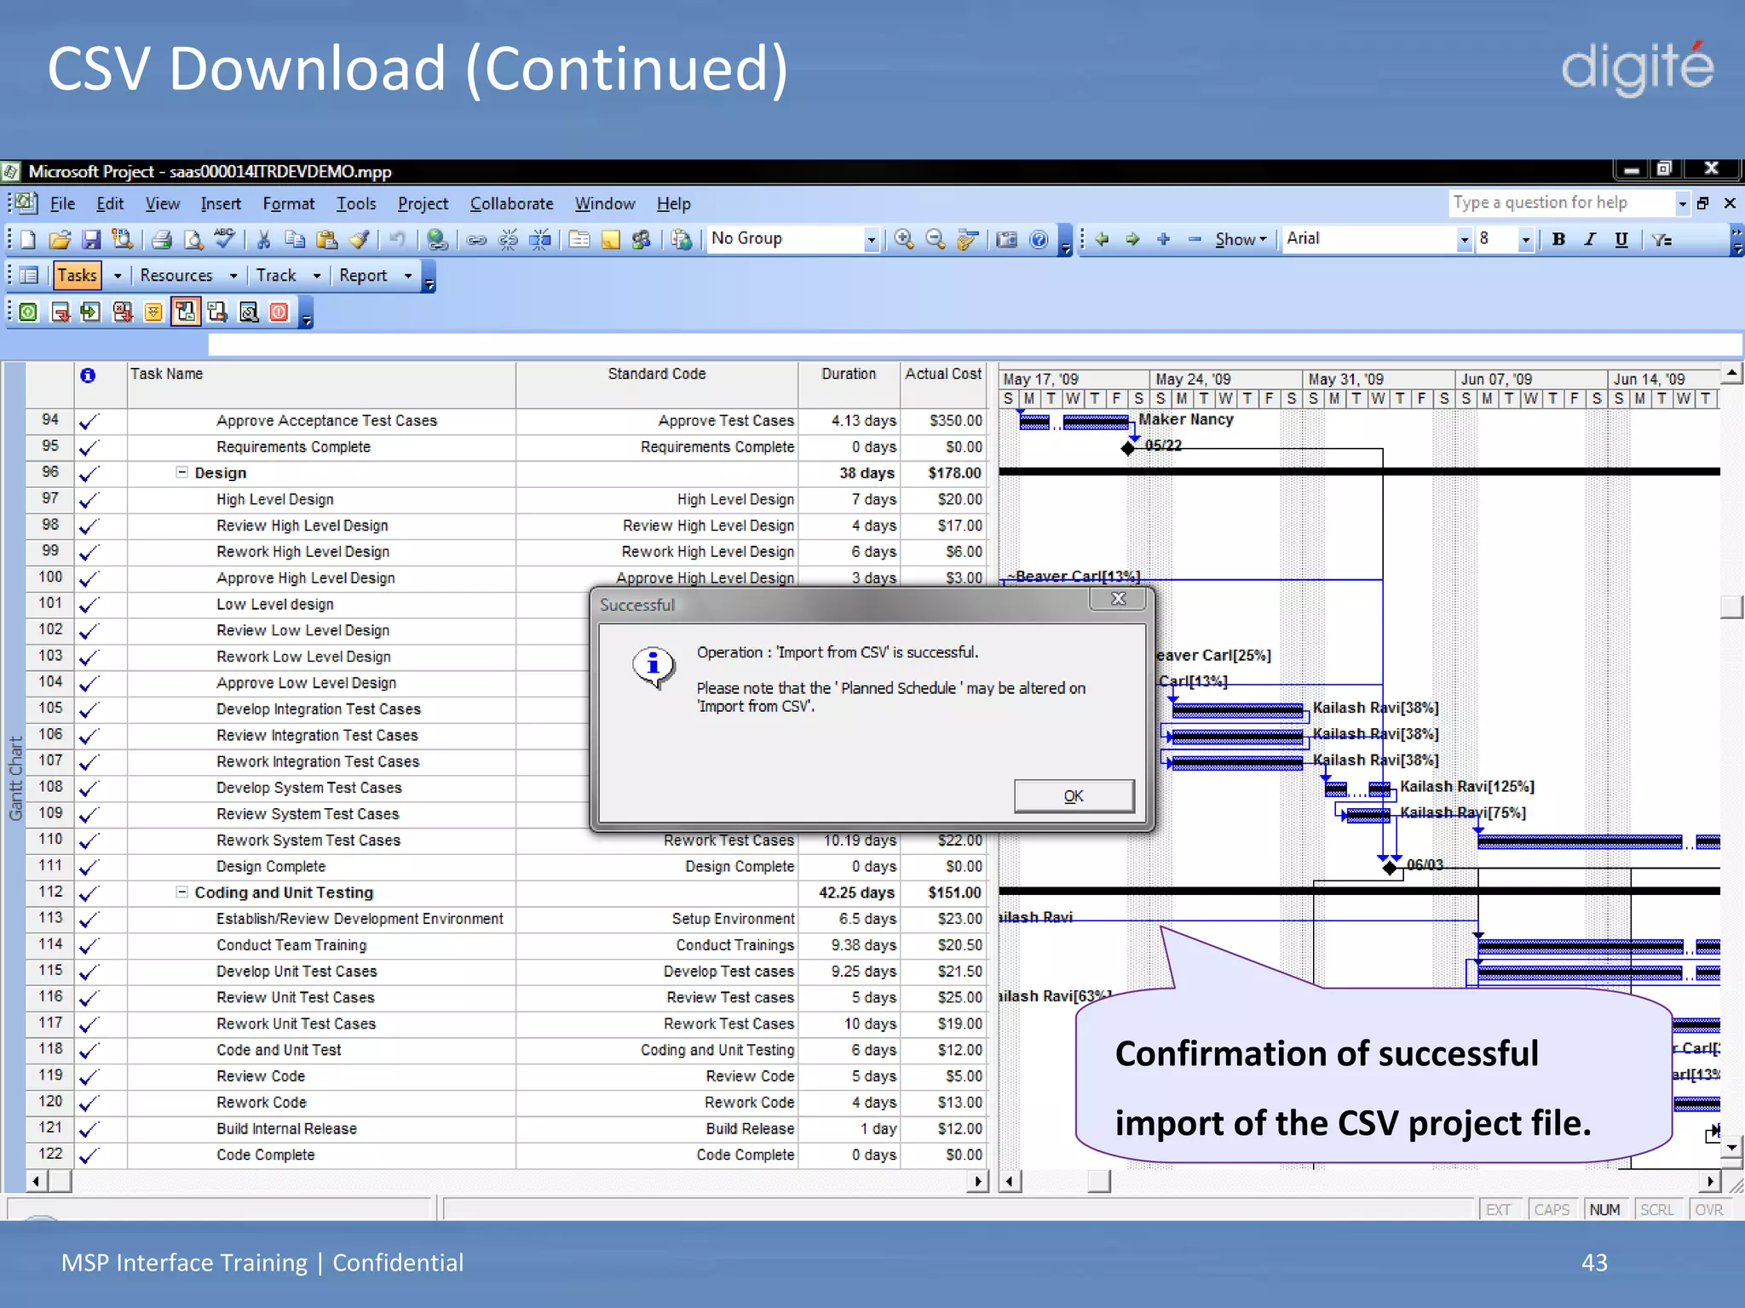This screenshot has height=1308, width=1745.
Task: Open the Task Information icon
Action: coord(579,240)
